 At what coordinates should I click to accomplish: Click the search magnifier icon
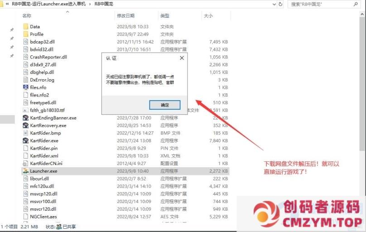point(356,4)
